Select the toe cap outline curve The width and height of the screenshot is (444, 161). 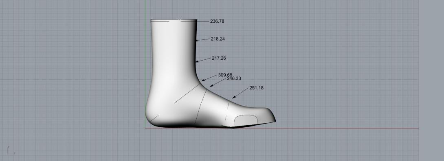click(x=246, y=120)
